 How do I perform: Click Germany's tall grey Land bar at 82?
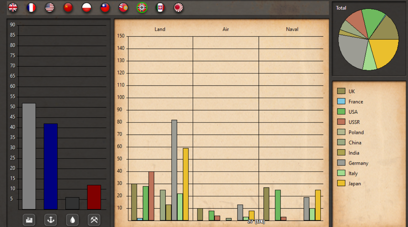tap(174, 170)
